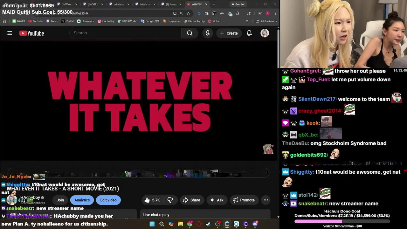Expand hidden bookmarks with the chevron
Image resolution: width=407 pixels, height=229 pixels.
(x=247, y=21)
